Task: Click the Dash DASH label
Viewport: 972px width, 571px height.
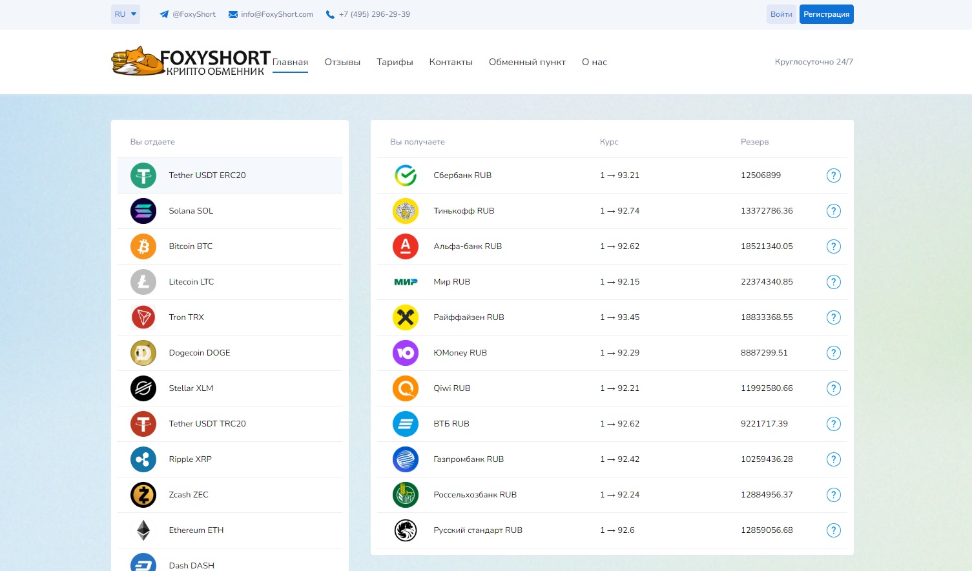Action: coord(192,565)
